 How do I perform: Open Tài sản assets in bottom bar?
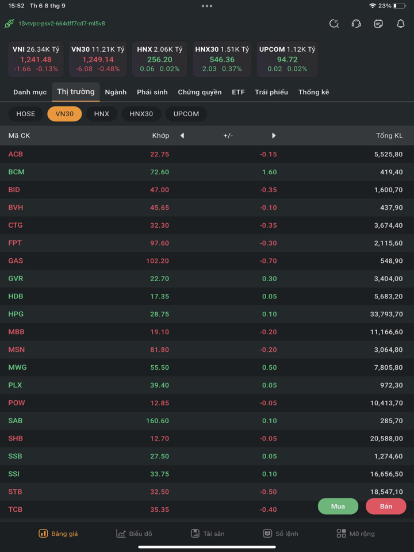(x=208, y=534)
